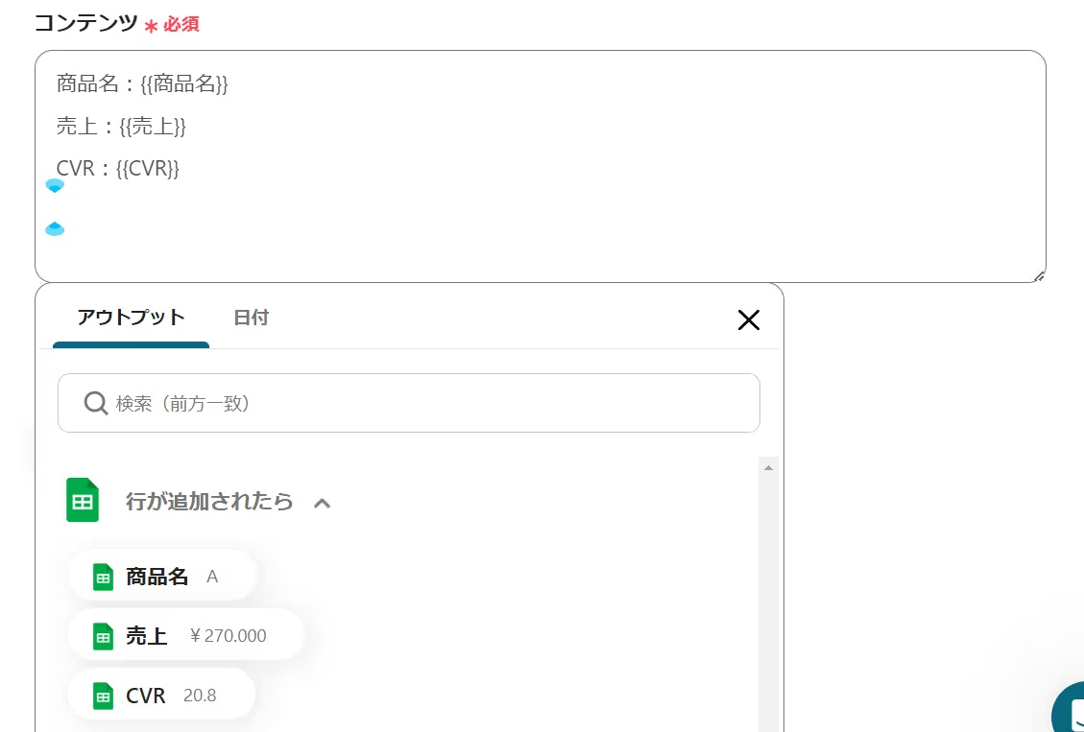This screenshot has width=1084, height=732.
Task: Click the spreadsheet icon on the 商品名 chip
Action: (x=103, y=578)
